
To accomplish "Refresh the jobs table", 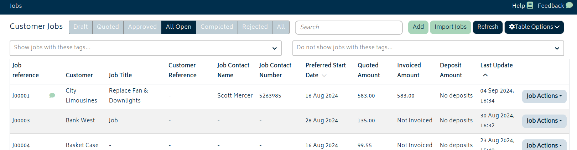I will [488, 27].
